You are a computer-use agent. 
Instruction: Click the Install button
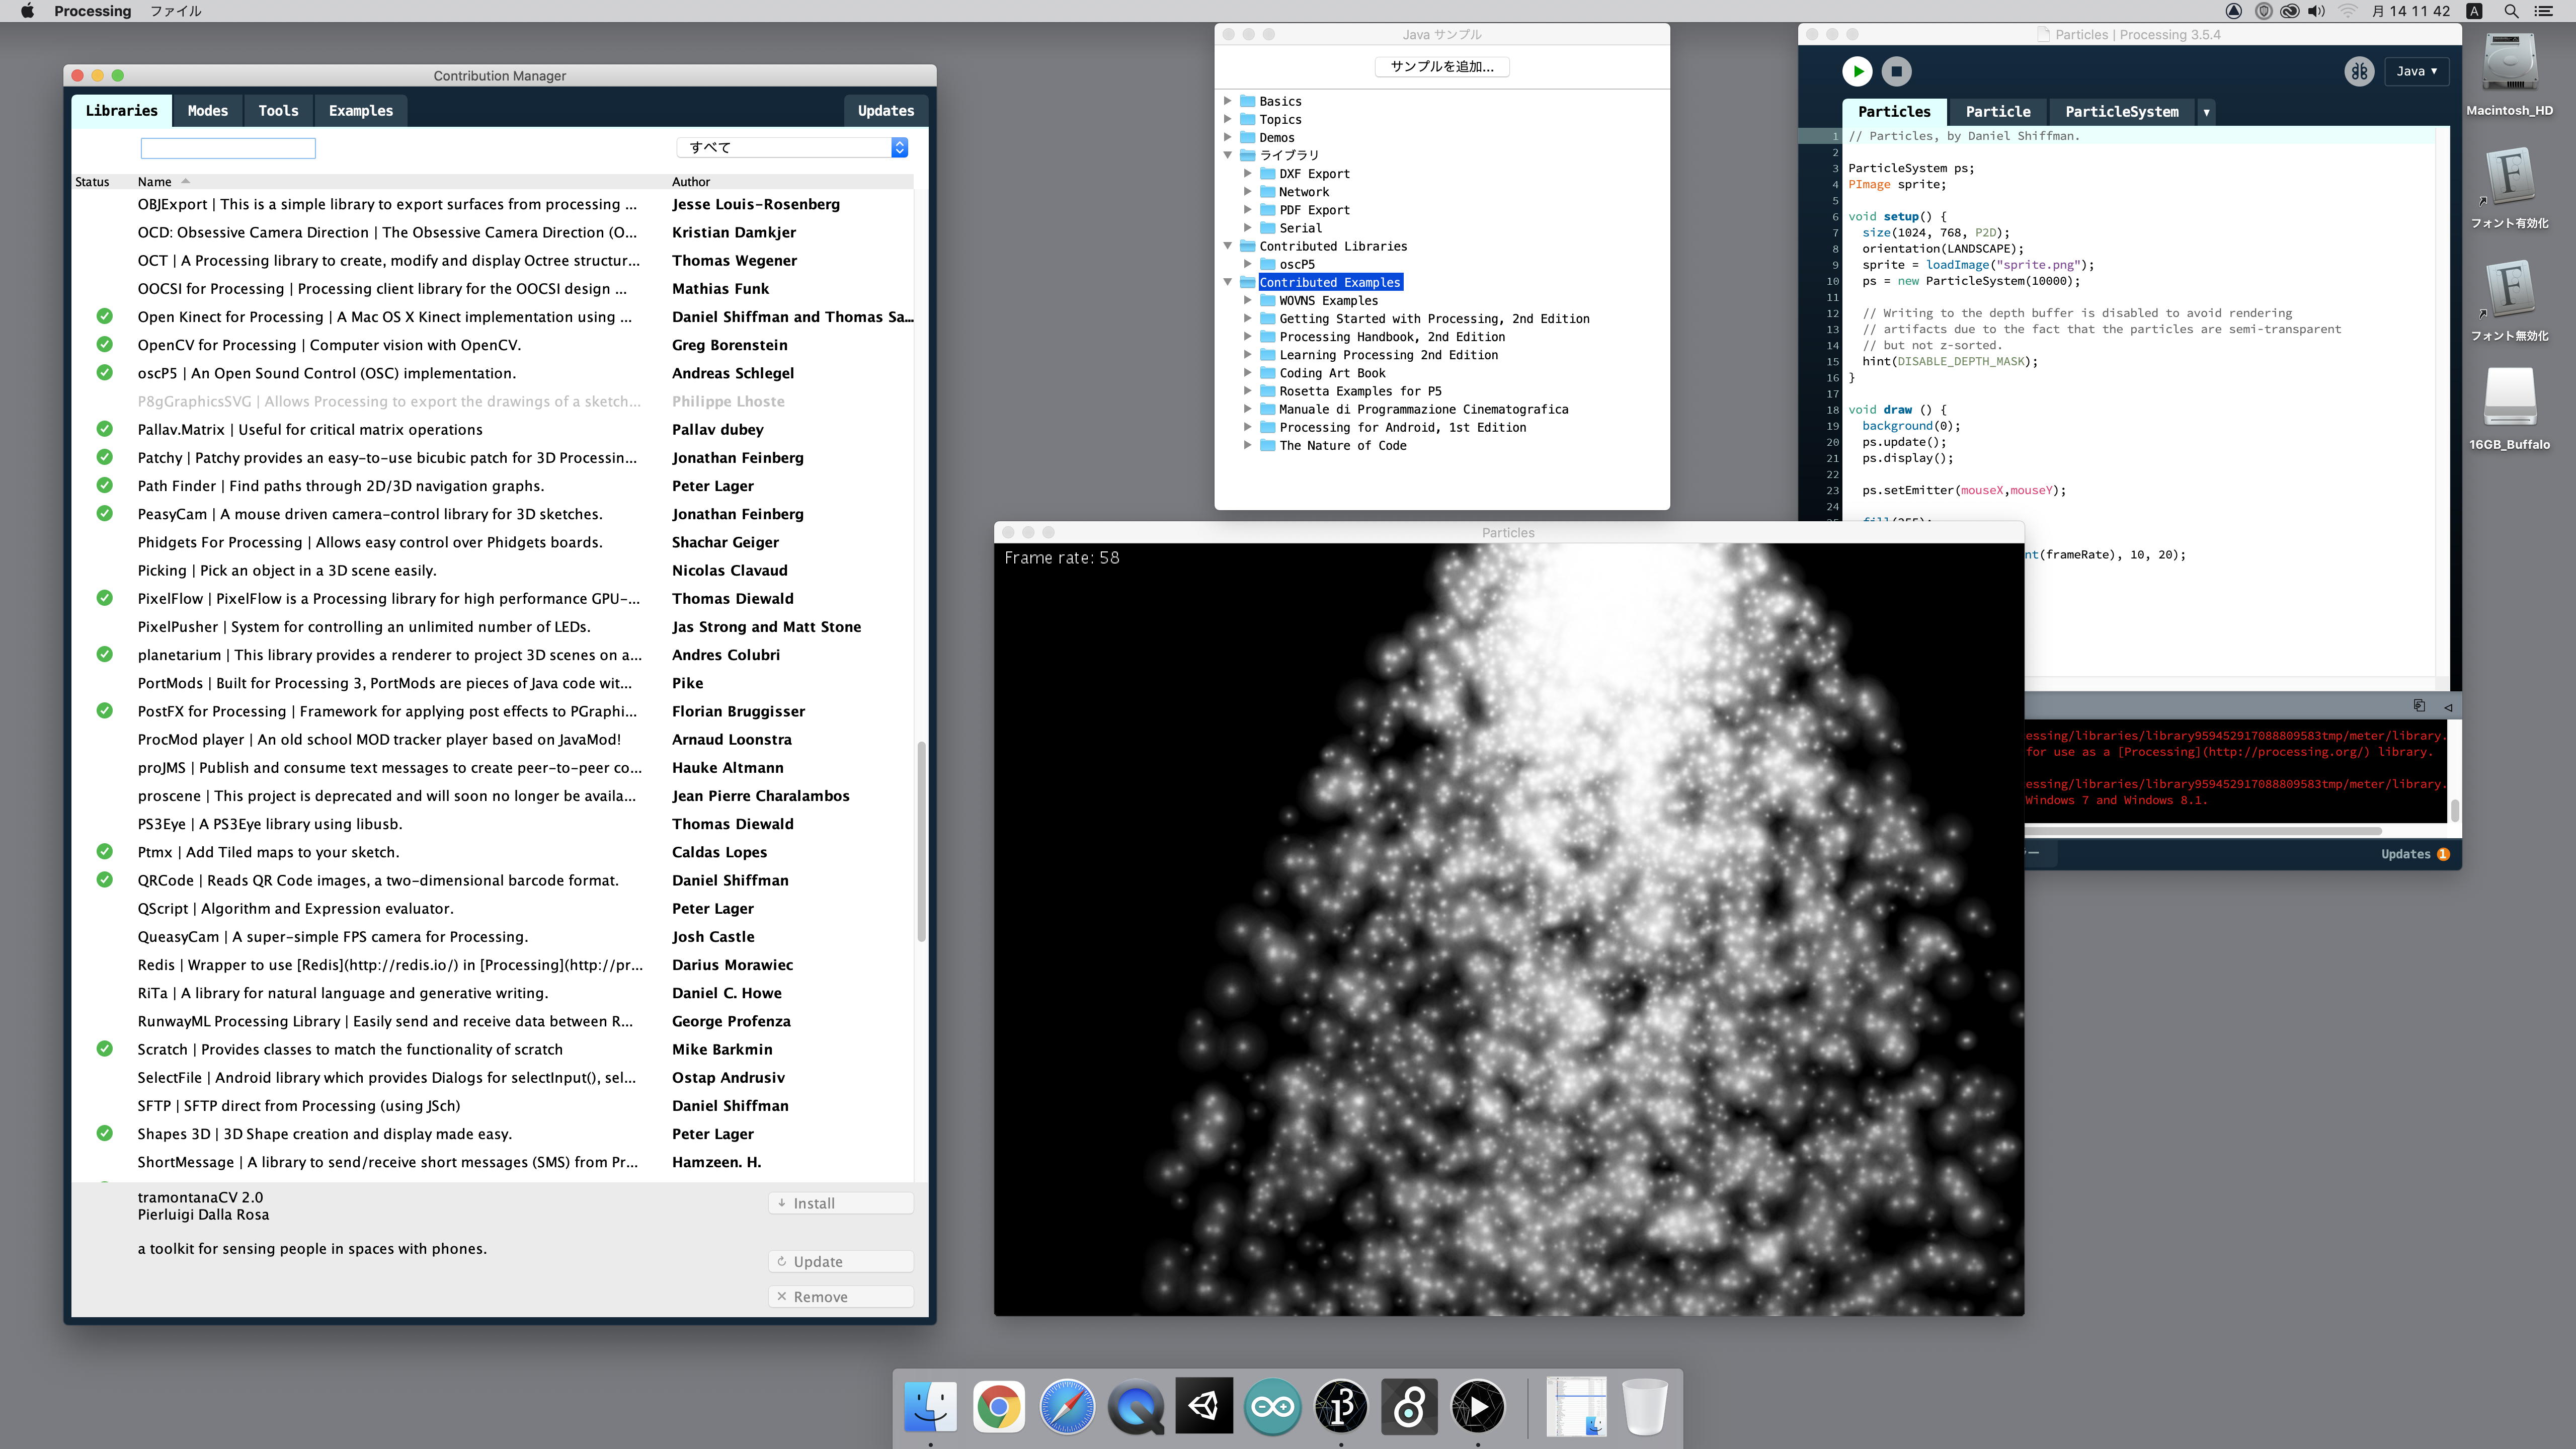point(841,1203)
